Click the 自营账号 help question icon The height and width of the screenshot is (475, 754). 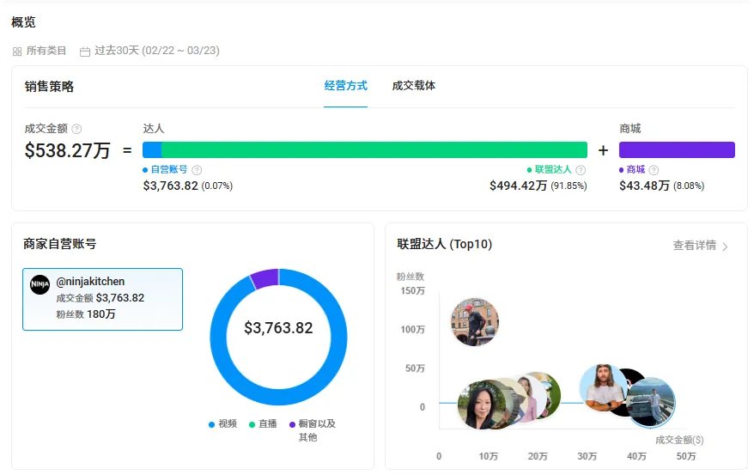(x=197, y=170)
